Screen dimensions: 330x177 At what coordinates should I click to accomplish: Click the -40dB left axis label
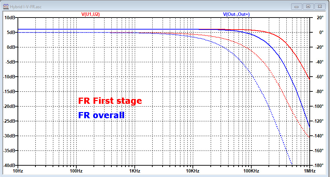pyautogui.click(x=9, y=165)
